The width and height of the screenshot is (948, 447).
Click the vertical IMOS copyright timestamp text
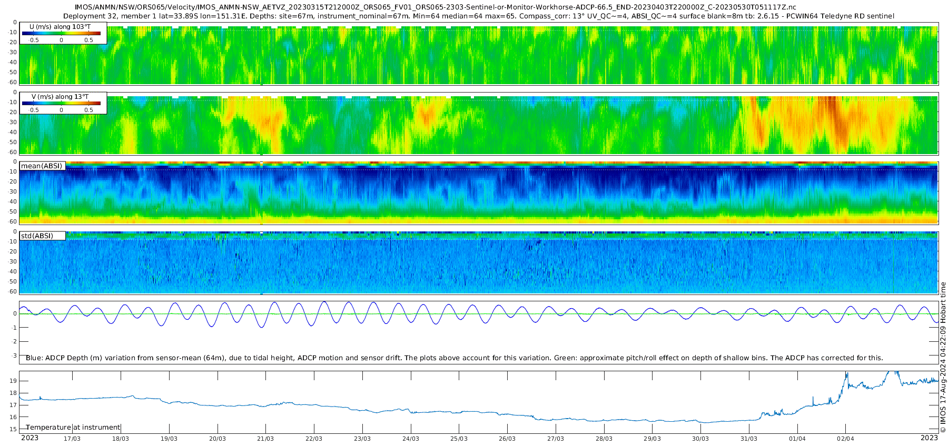943,357
